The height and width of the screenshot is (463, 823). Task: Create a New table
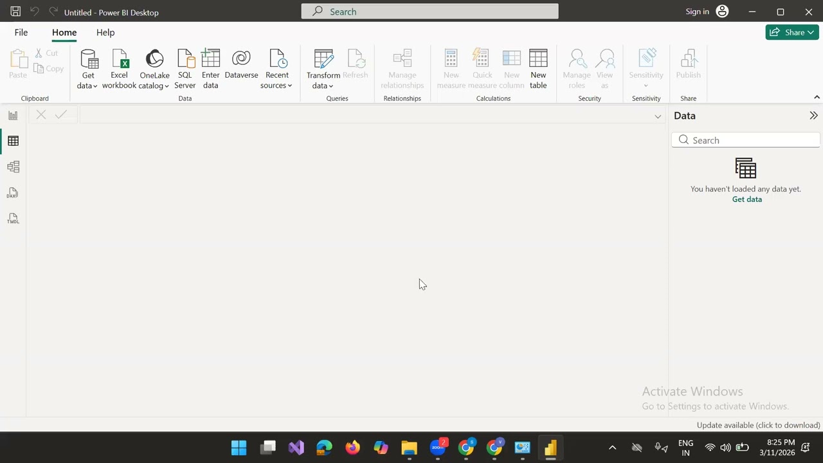tap(538, 69)
